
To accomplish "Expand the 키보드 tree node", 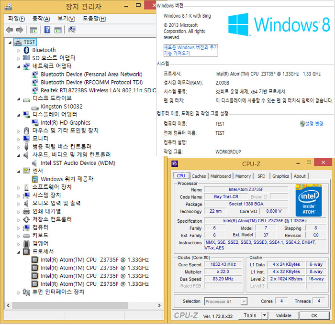I will point(19,236).
